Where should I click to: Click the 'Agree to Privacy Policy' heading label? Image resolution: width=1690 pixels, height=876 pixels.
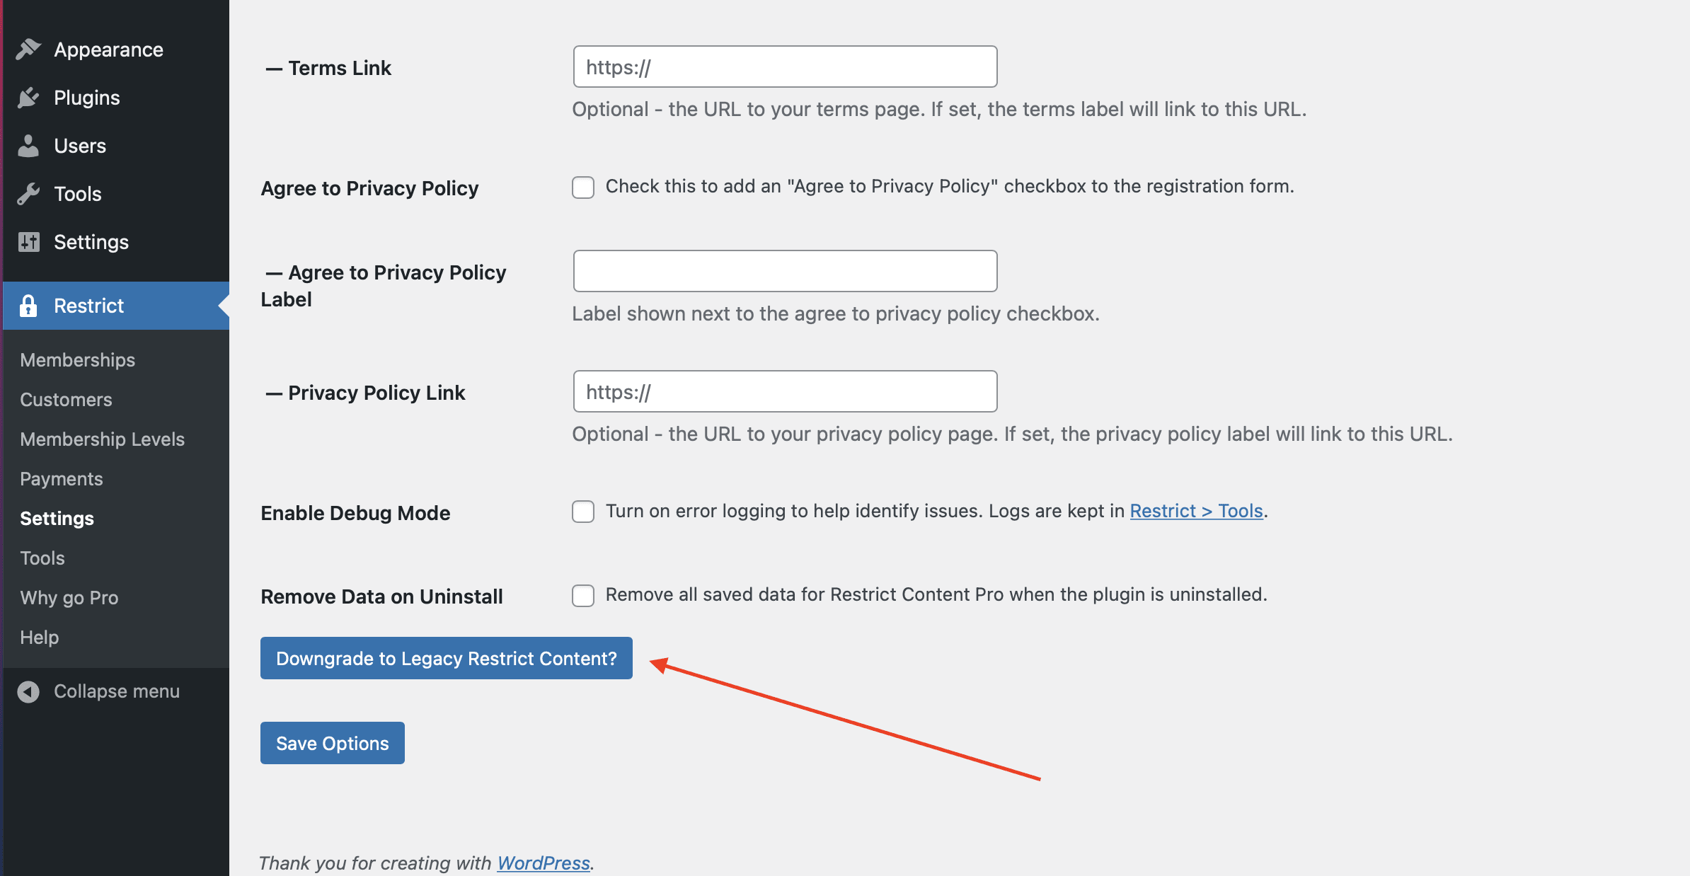pos(369,188)
